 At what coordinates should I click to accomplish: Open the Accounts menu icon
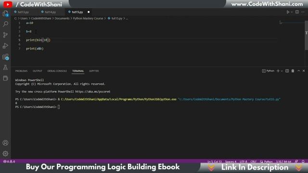[5, 143]
